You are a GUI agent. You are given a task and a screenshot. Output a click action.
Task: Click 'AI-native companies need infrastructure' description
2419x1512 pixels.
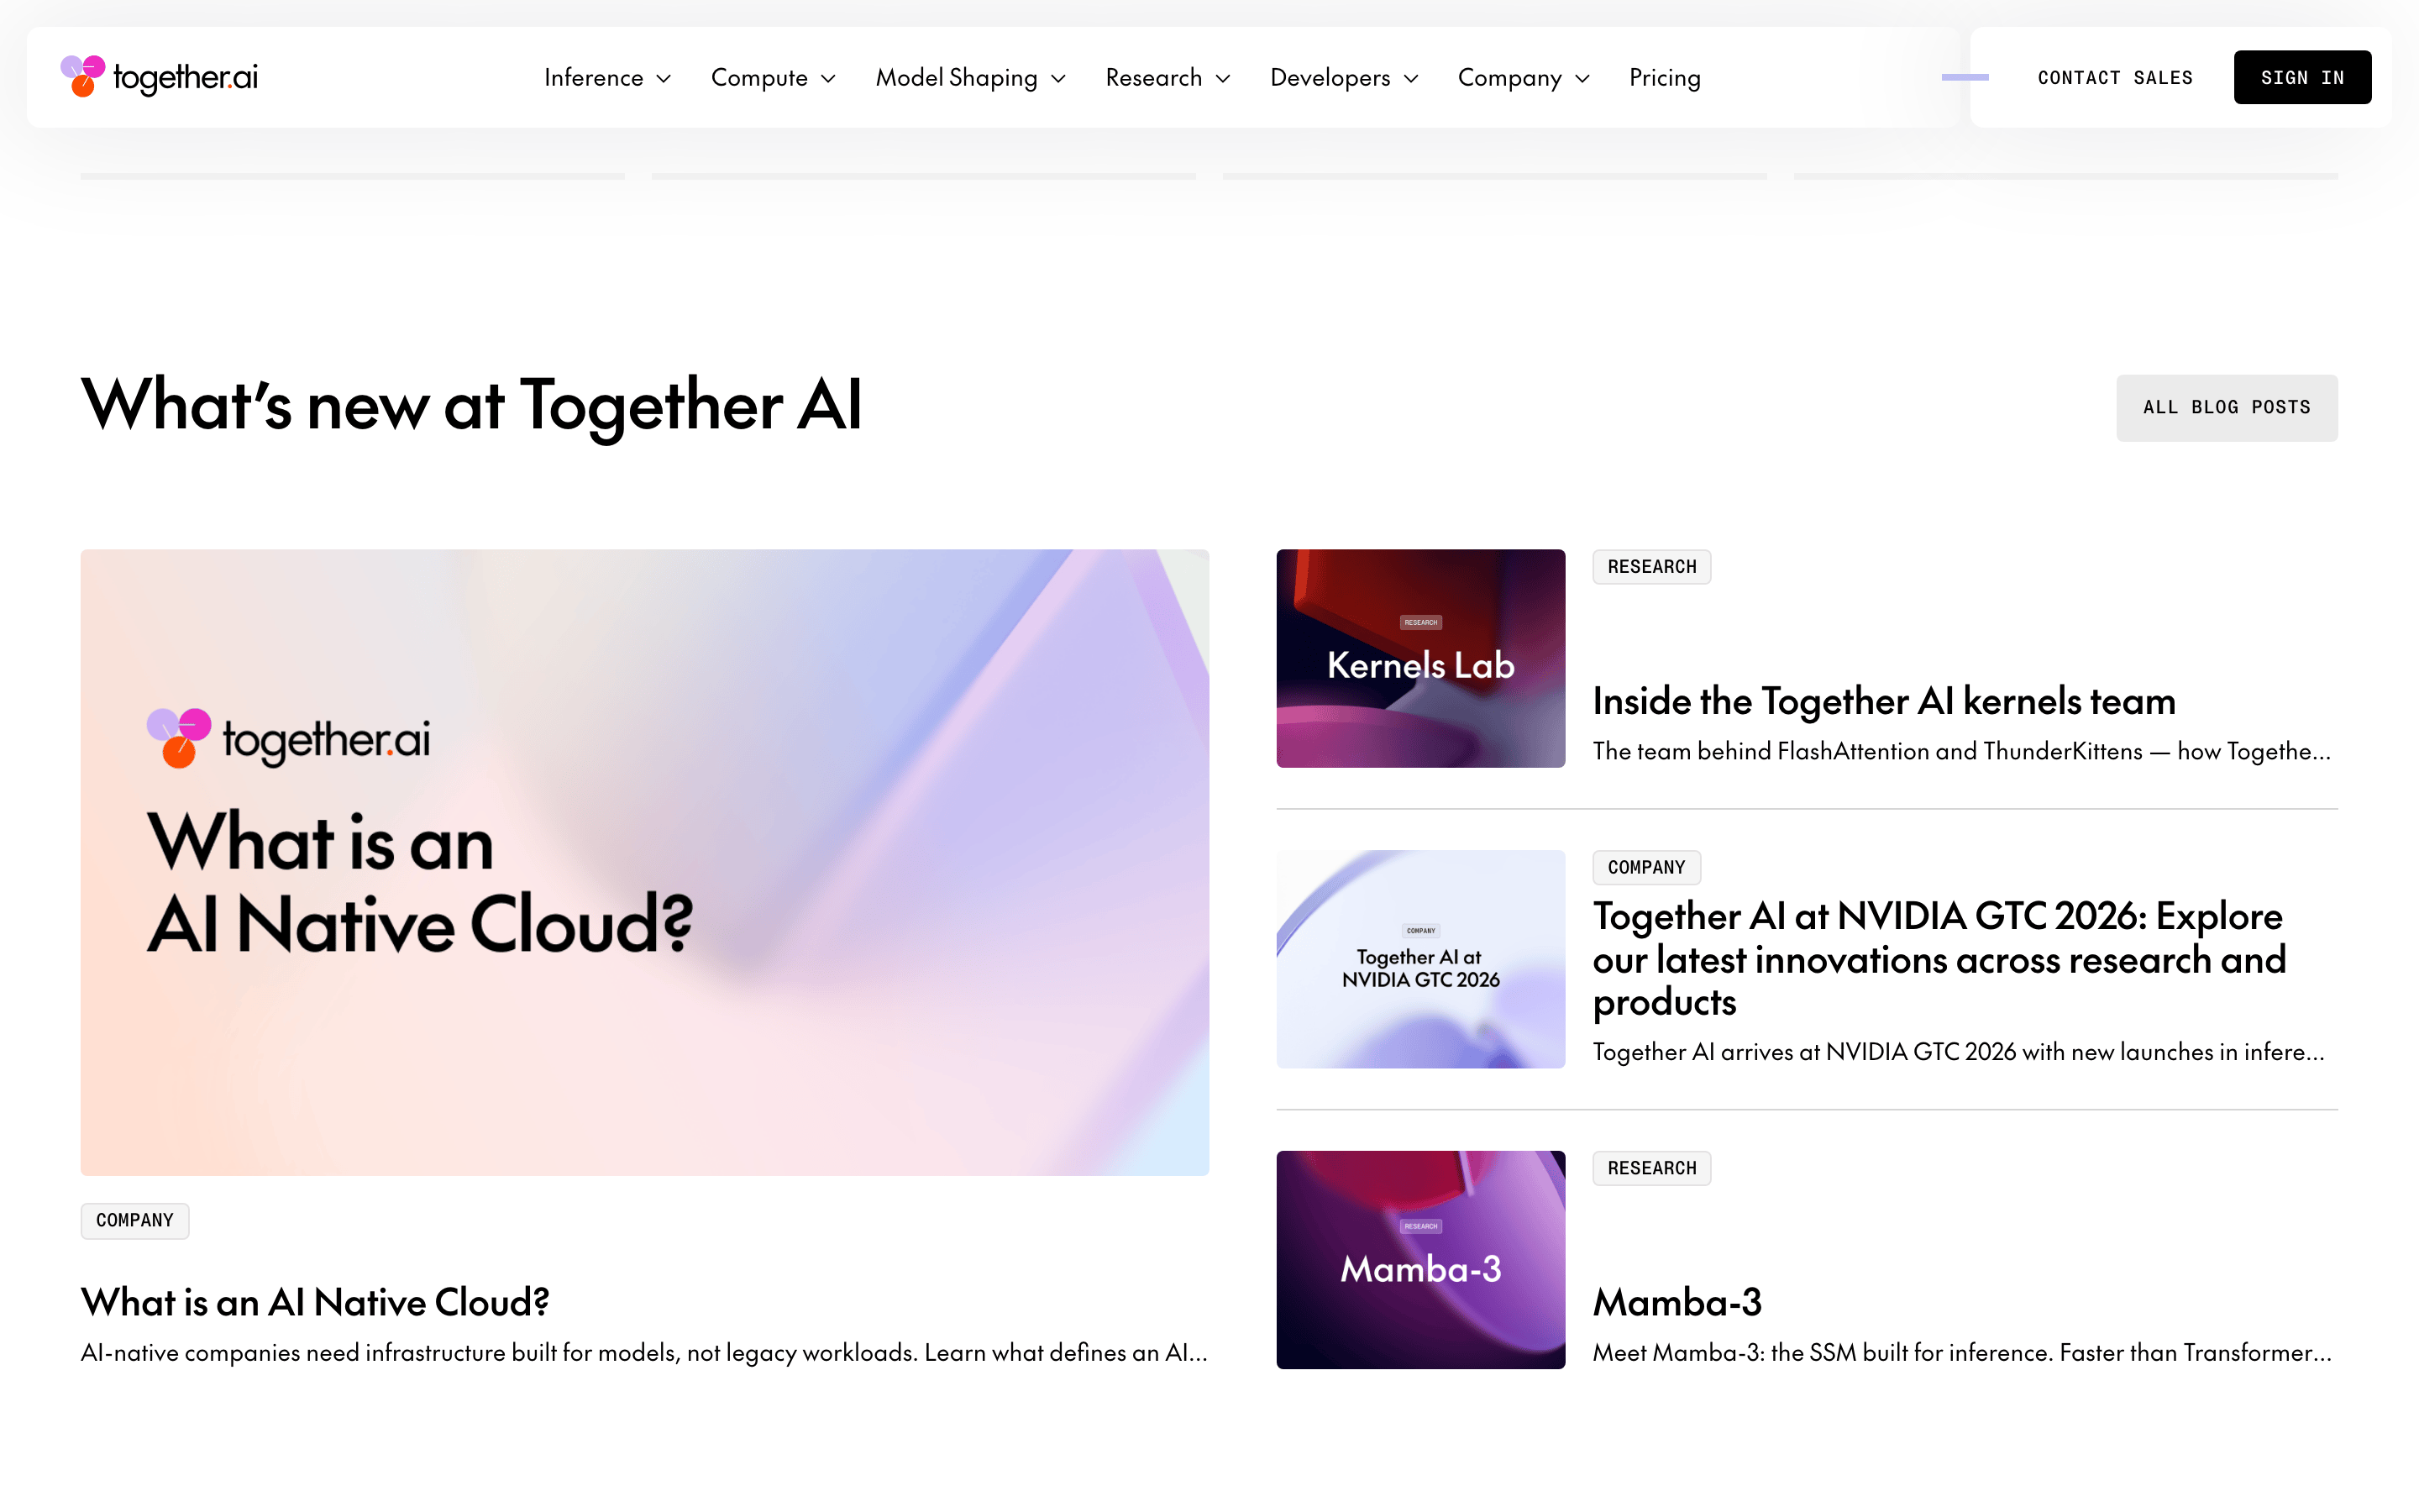[645, 1353]
